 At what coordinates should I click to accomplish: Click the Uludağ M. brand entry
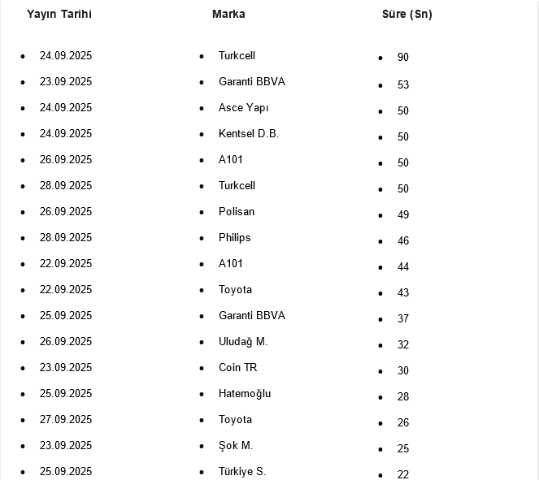click(x=243, y=342)
